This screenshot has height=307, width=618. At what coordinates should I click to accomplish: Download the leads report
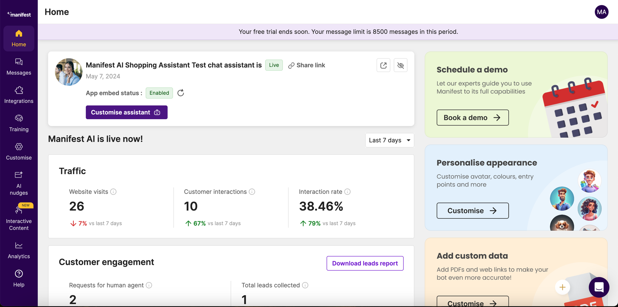pyautogui.click(x=365, y=263)
